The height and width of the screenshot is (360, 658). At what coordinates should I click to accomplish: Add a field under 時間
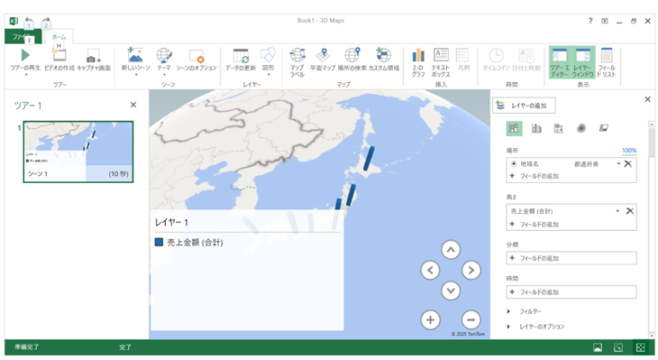click(571, 292)
